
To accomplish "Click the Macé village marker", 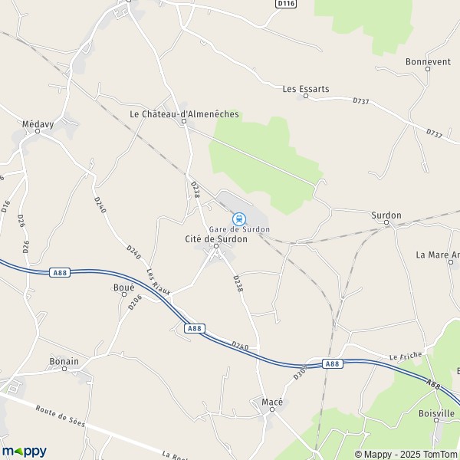I will pos(272,409).
